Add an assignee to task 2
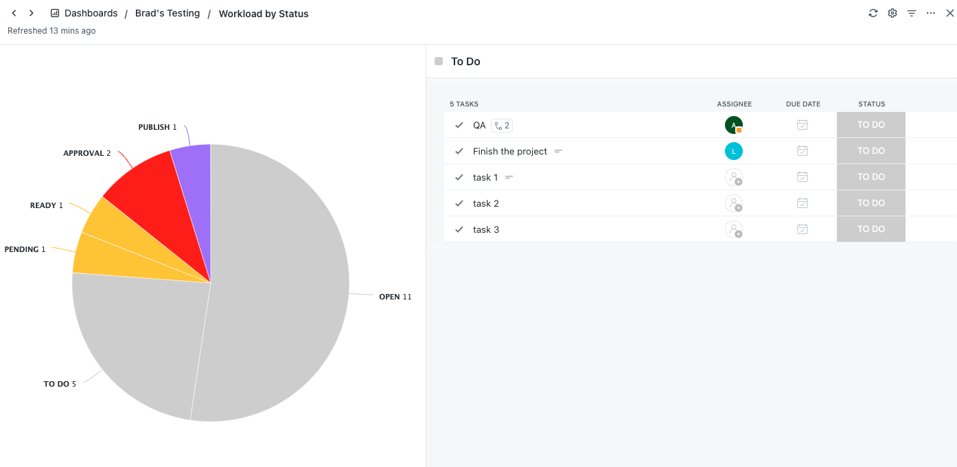This screenshot has height=467, width=957. 734,203
